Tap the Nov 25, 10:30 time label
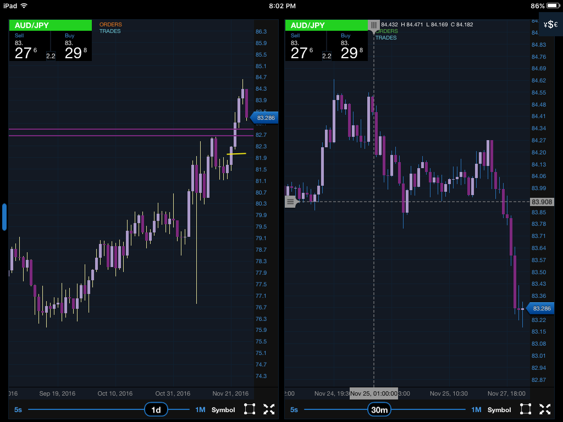The height and width of the screenshot is (422, 563). pyautogui.click(x=449, y=393)
